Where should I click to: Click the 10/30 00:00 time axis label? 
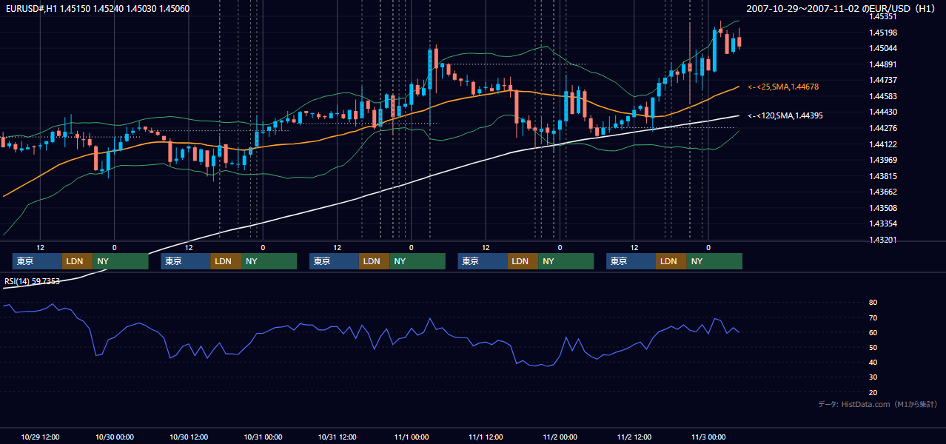click(x=115, y=437)
